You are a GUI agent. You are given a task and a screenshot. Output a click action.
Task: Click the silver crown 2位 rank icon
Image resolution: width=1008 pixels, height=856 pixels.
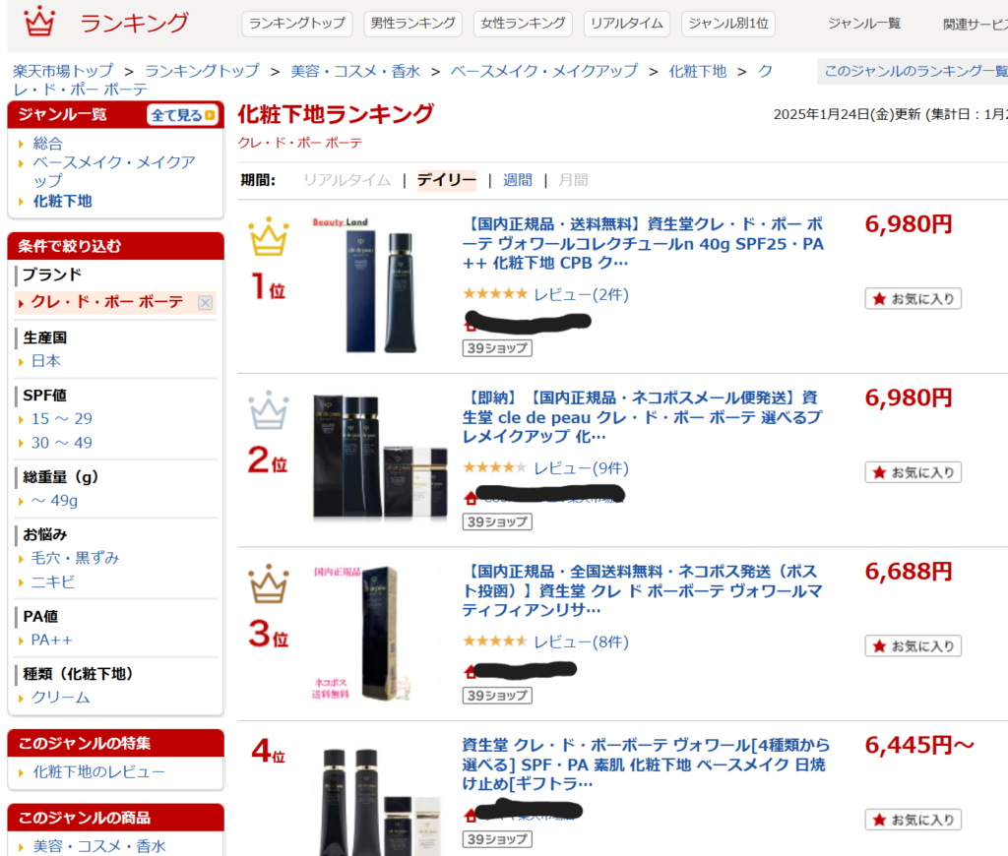click(x=269, y=410)
